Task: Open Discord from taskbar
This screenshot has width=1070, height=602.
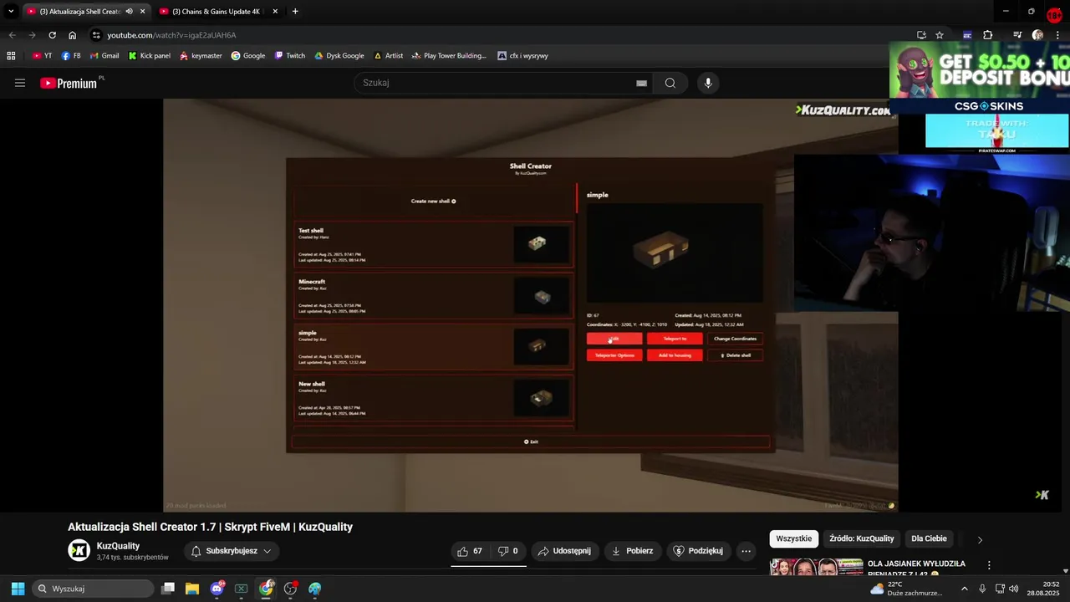Action: pos(217,589)
